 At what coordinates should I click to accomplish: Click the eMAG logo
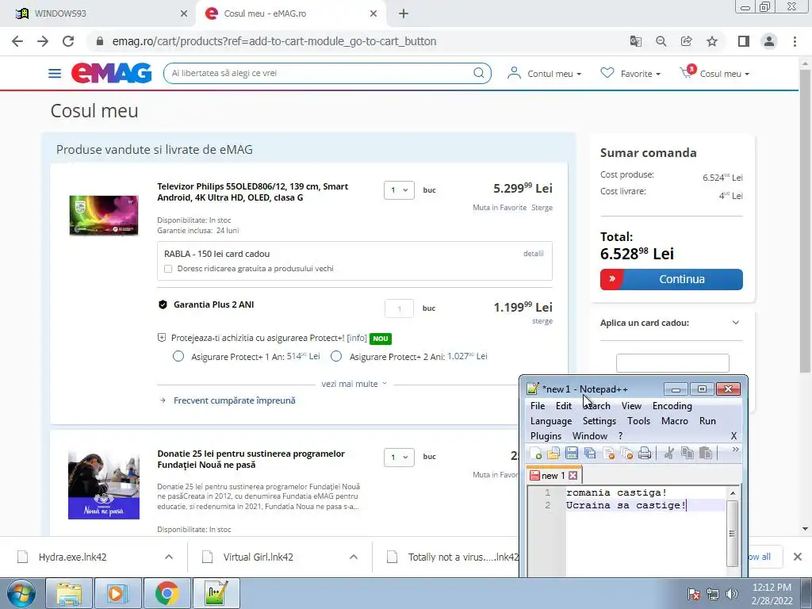tap(111, 73)
